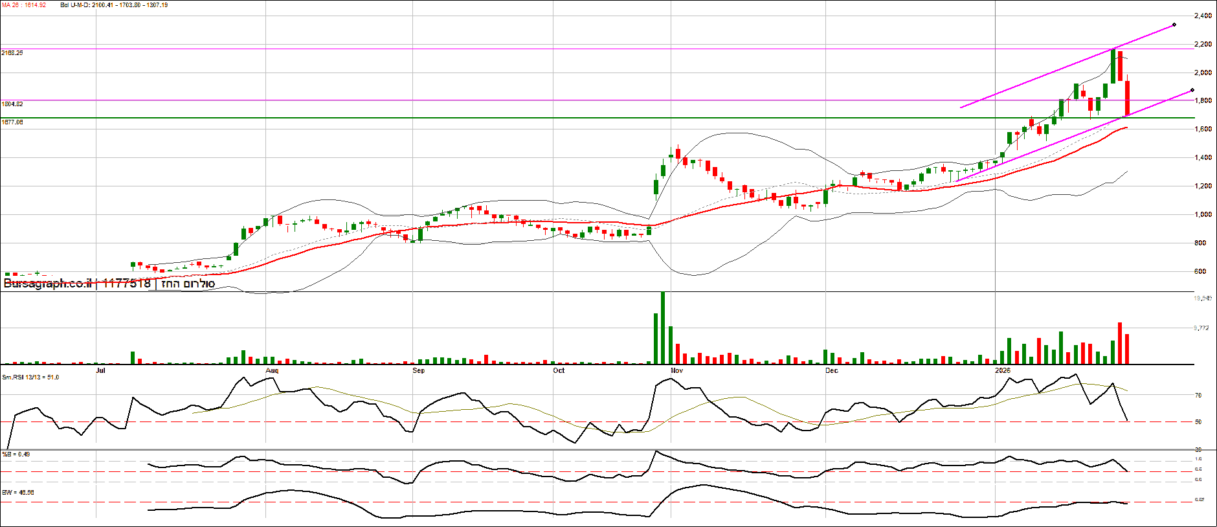Click the %B = 0.49 indicator label
The height and width of the screenshot is (527, 1217).
16,454
